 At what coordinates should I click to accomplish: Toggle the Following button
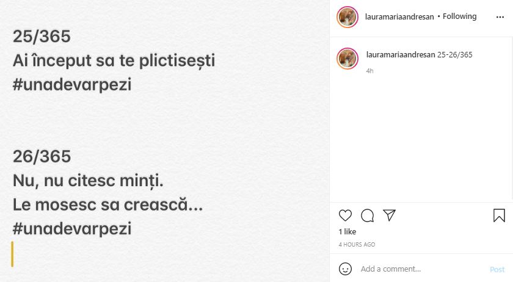459,16
